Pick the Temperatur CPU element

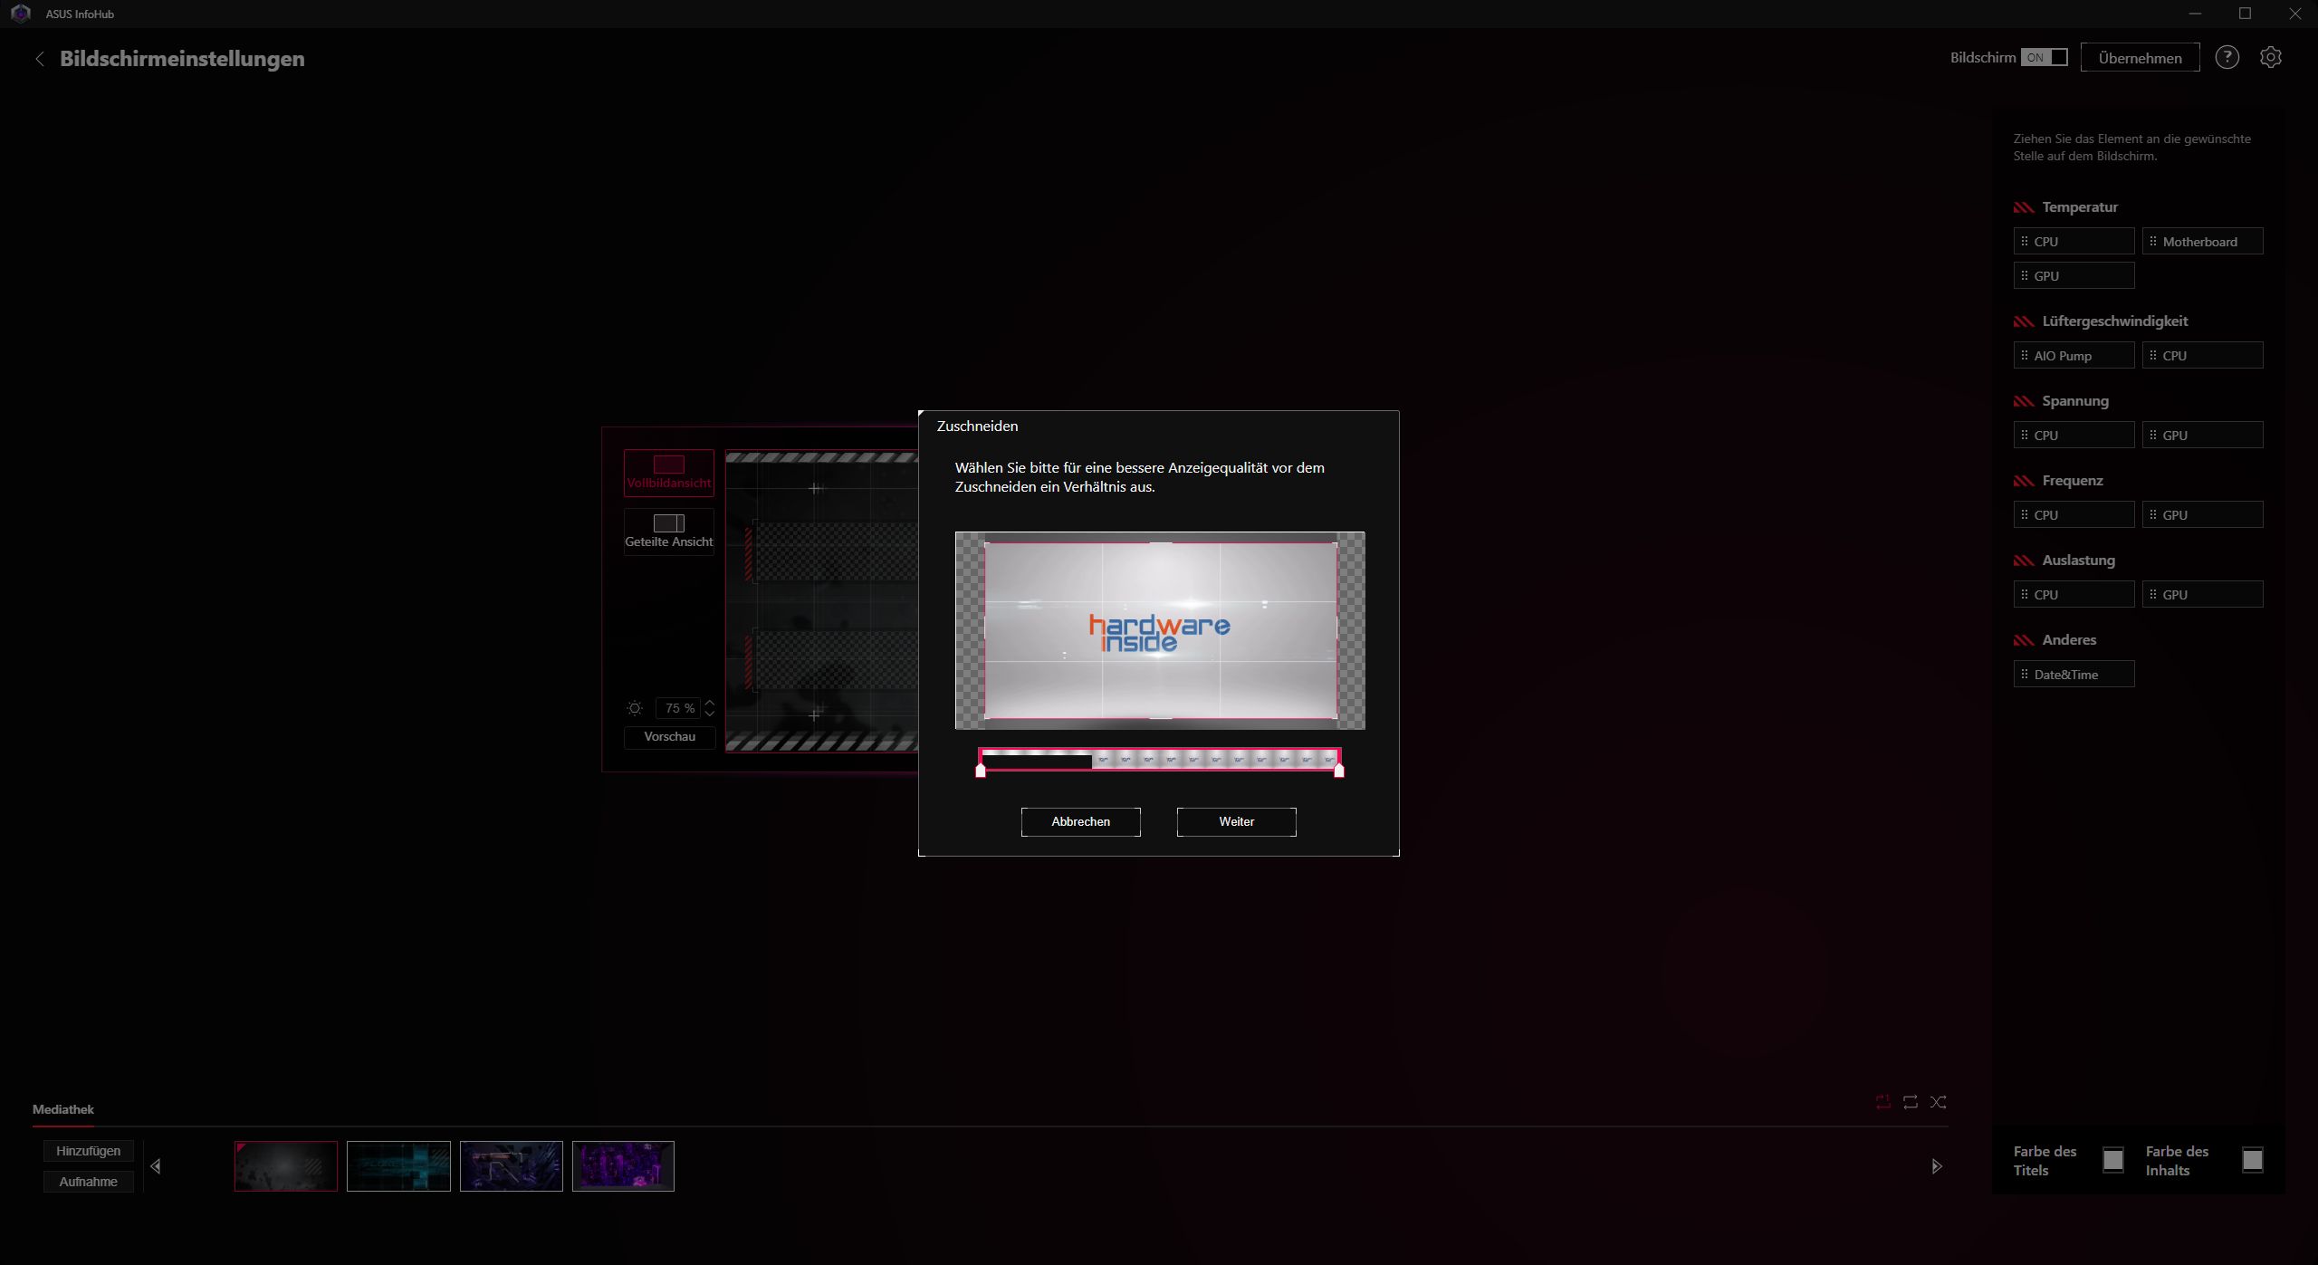[2074, 242]
